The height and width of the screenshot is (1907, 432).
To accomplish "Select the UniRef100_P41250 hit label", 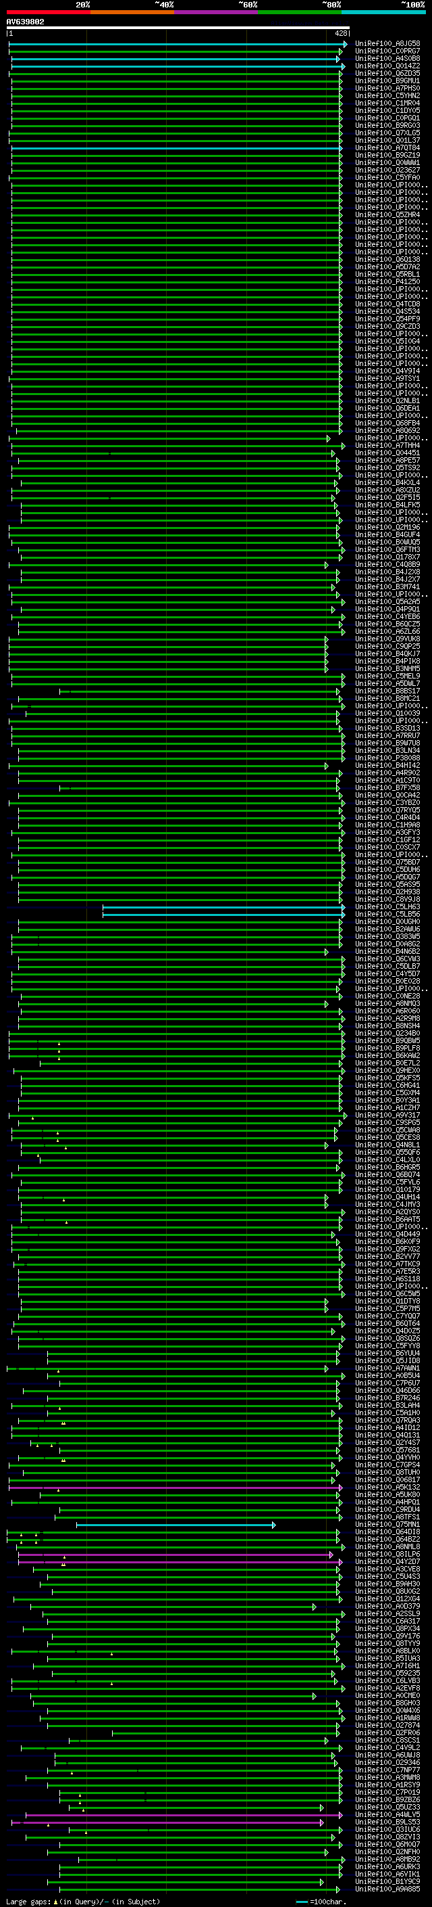I will click(x=387, y=281).
